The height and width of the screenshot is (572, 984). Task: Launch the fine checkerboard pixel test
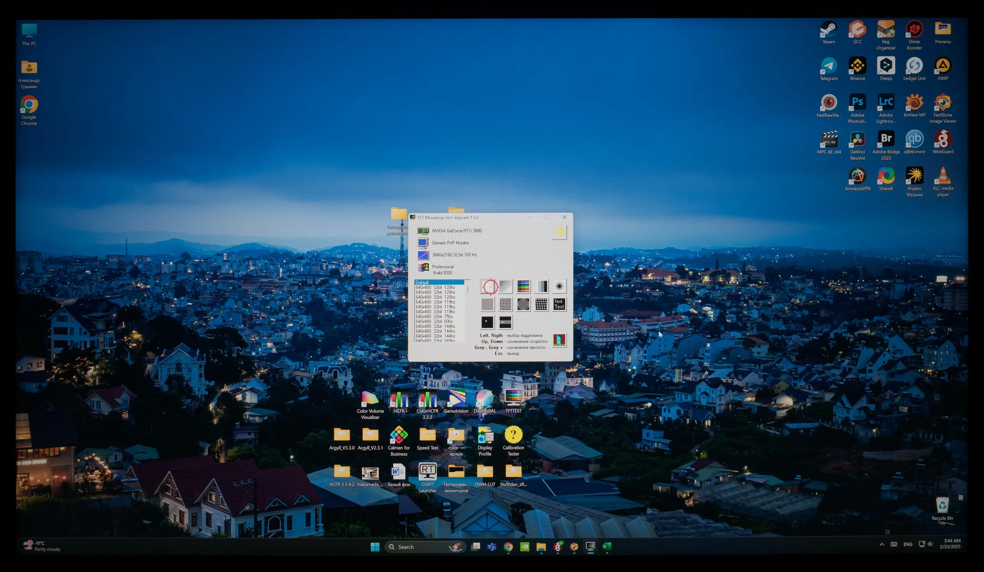point(487,304)
